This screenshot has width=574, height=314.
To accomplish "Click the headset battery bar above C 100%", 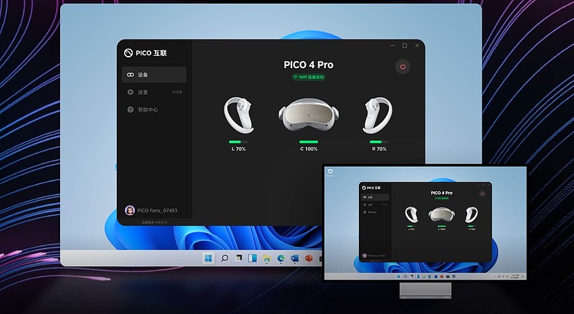I will click(x=309, y=142).
